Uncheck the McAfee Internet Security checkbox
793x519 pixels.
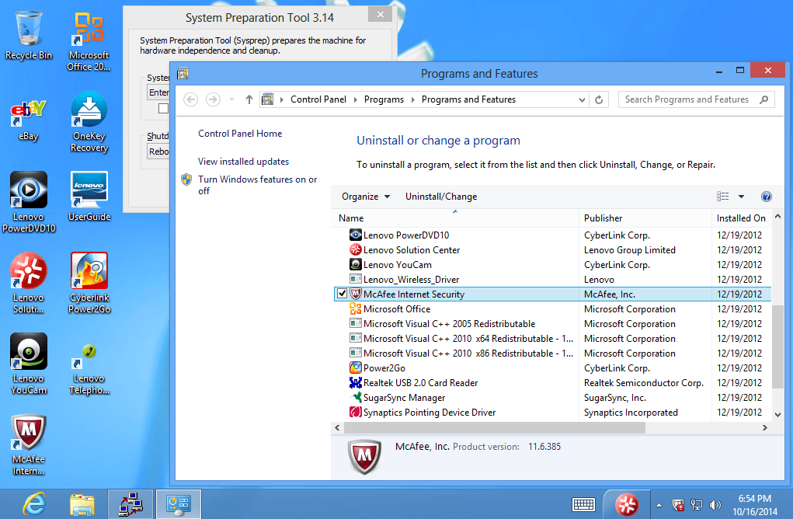342,294
